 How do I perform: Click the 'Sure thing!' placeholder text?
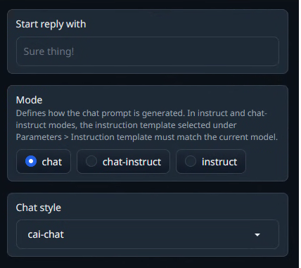(x=49, y=51)
